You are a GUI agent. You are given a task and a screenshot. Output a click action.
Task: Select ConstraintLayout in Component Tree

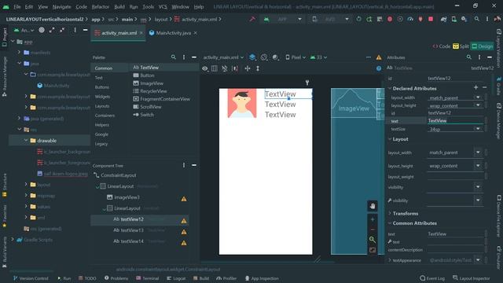(119, 175)
